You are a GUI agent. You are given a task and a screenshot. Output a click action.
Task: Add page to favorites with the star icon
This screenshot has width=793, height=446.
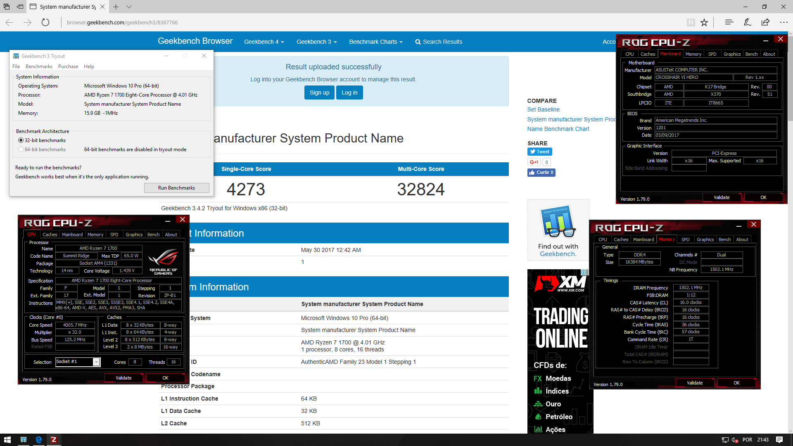click(x=704, y=22)
